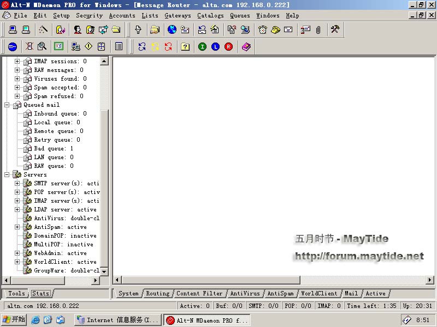Click the paperclip attachment toolbar icon
The height and width of the screenshot is (327, 437).
(318, 29)
